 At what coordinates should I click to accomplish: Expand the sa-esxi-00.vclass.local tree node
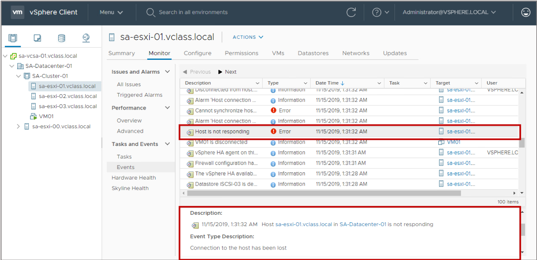(18, 127)
